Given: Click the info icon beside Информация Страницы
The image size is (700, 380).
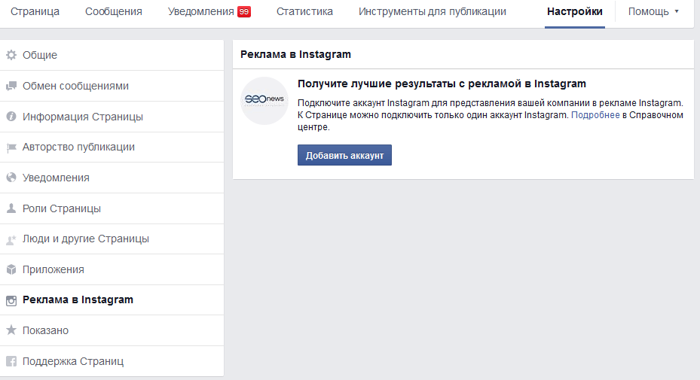Looking at the screenshot, I should [x=11, y=117].
